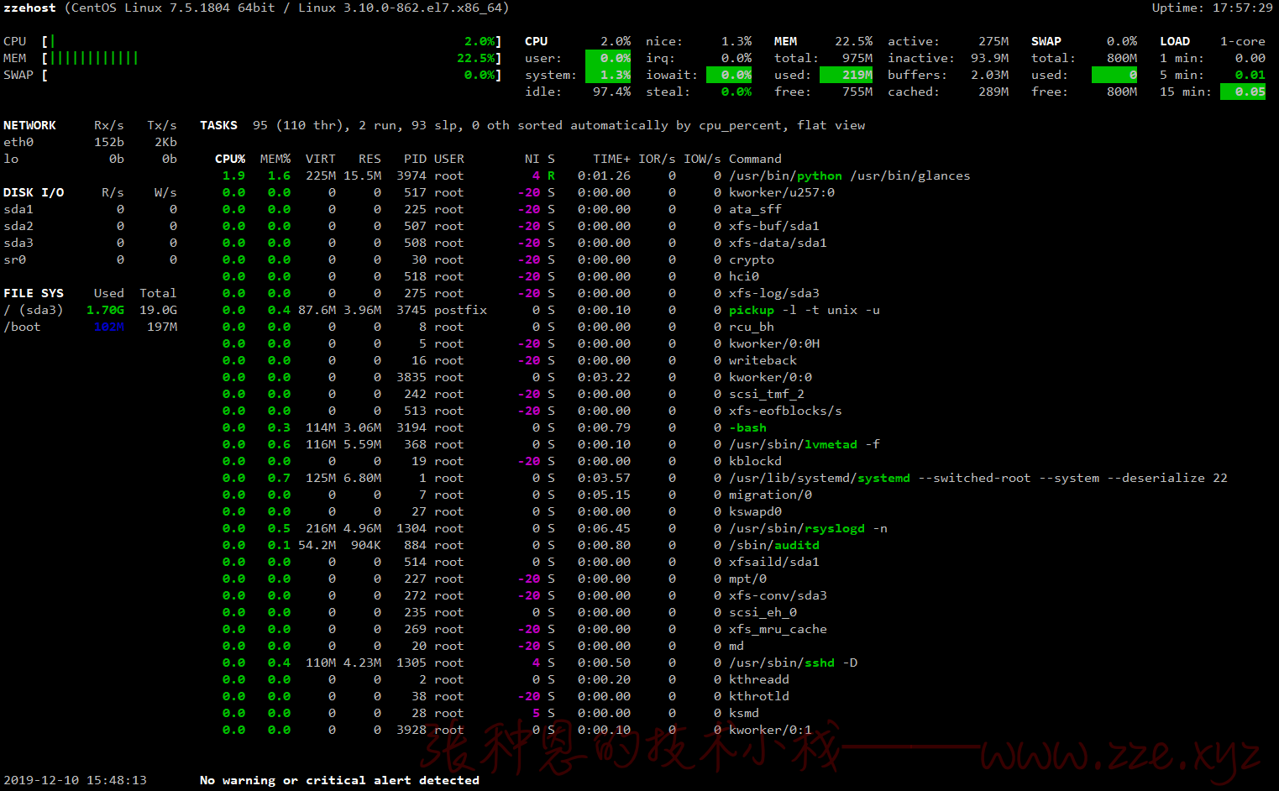
Task: Click the 15 min load 0.05 value
Action: tap(1243, 92)
